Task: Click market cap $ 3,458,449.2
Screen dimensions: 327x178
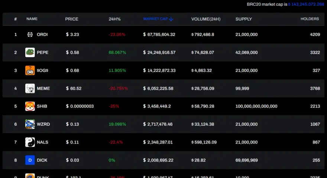Action: (x=157, y=106)
